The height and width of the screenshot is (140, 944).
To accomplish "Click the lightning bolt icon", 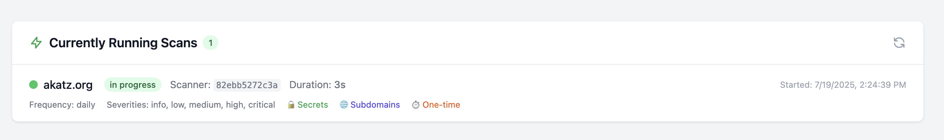I will 36,43.
